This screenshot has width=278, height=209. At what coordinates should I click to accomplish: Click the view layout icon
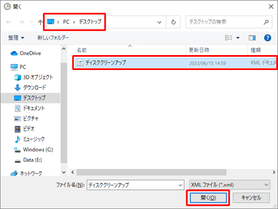[229, 38]
